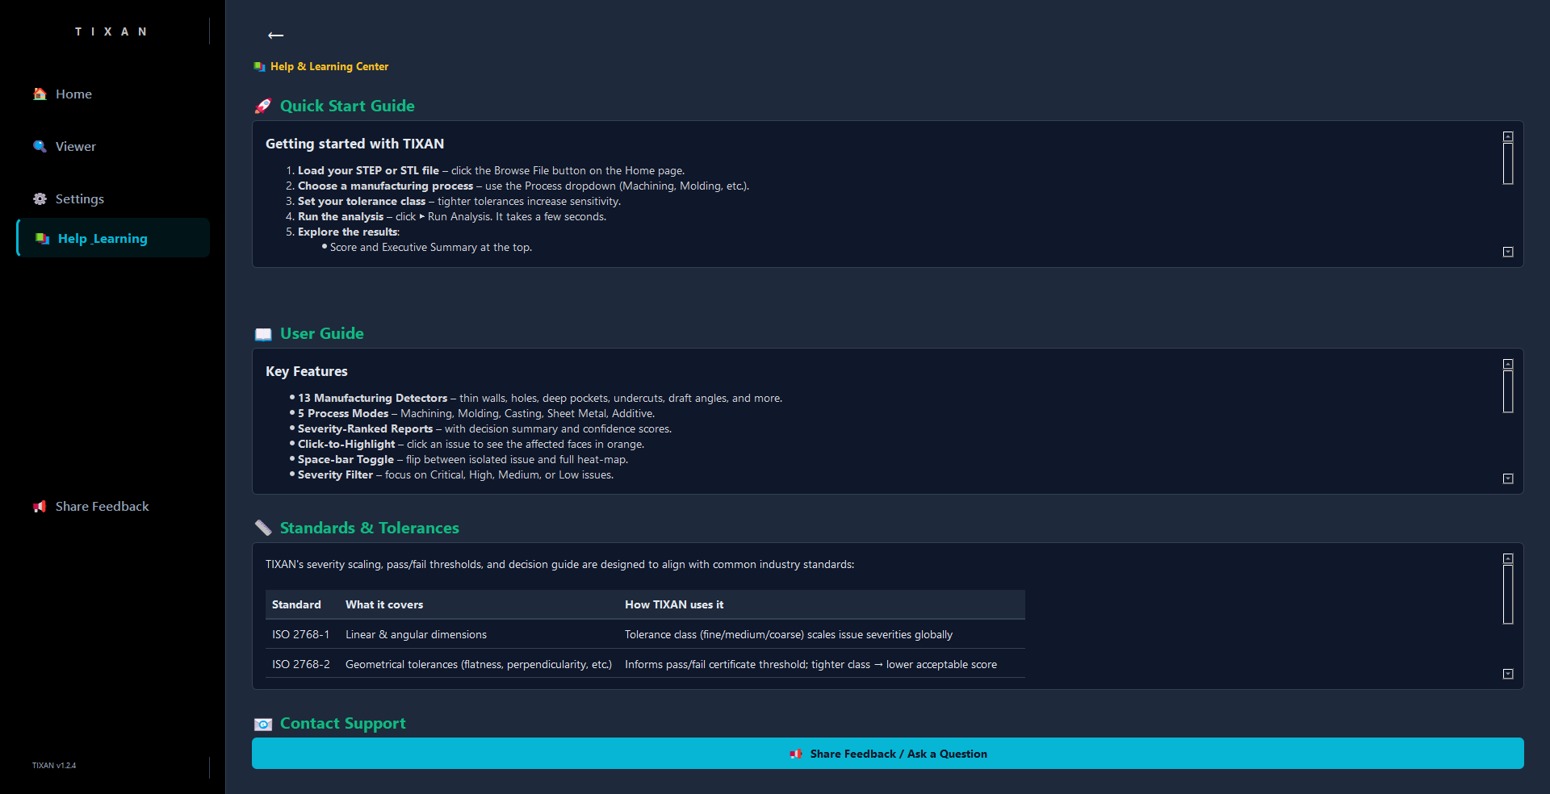The width and height of the screenshot is (1550, 794).
Task: Open Settings from the sidebar
Action: tap(113, 199)
